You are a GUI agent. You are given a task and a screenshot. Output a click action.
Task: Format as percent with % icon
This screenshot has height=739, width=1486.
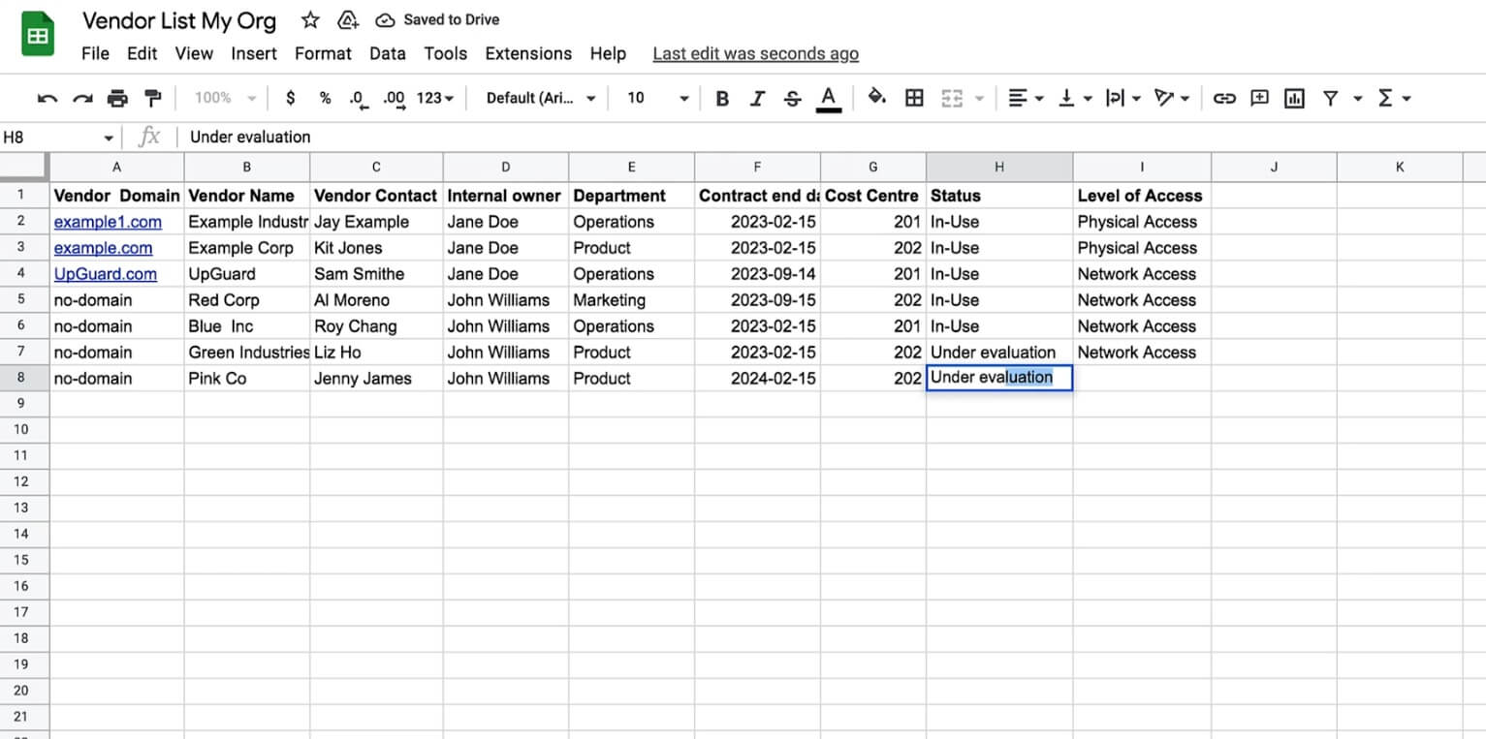pos(325,98)
